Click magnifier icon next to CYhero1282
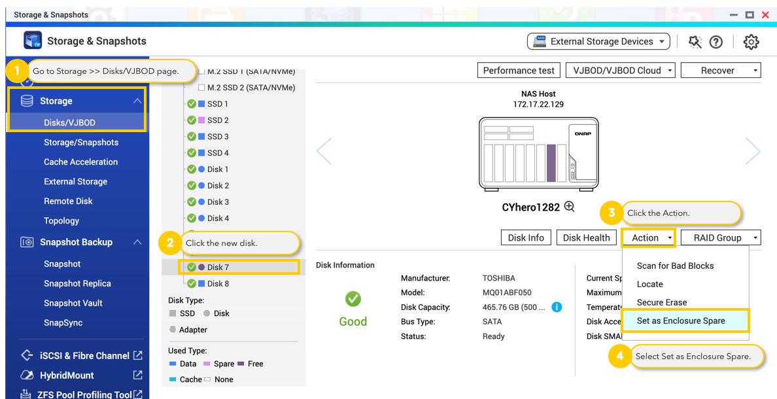This screenshot has height=399, width=777. [570, 207]
